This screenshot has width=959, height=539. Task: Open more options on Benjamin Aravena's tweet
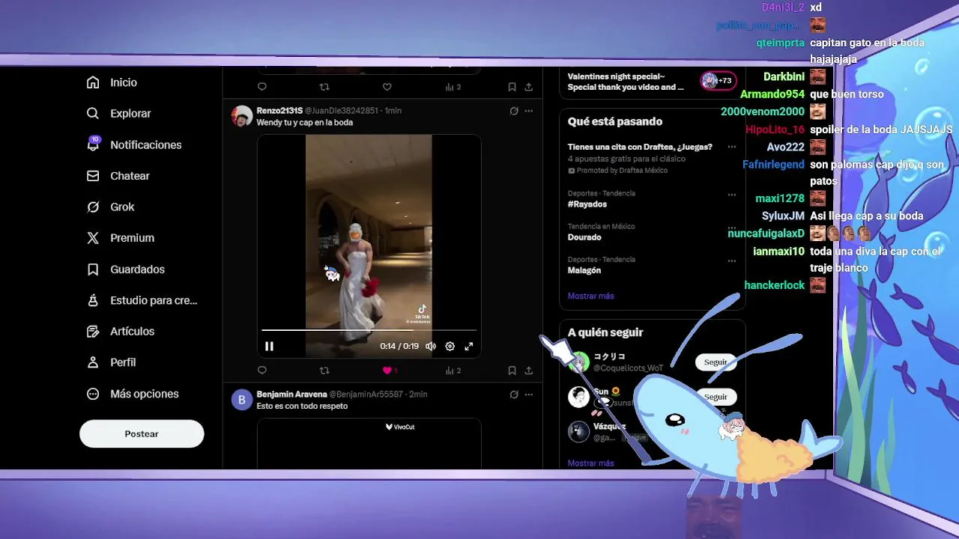click(528, 395)
